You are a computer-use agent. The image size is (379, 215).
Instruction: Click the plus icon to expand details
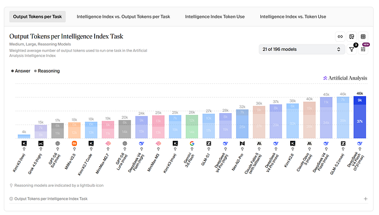click(x=365, y=199)
